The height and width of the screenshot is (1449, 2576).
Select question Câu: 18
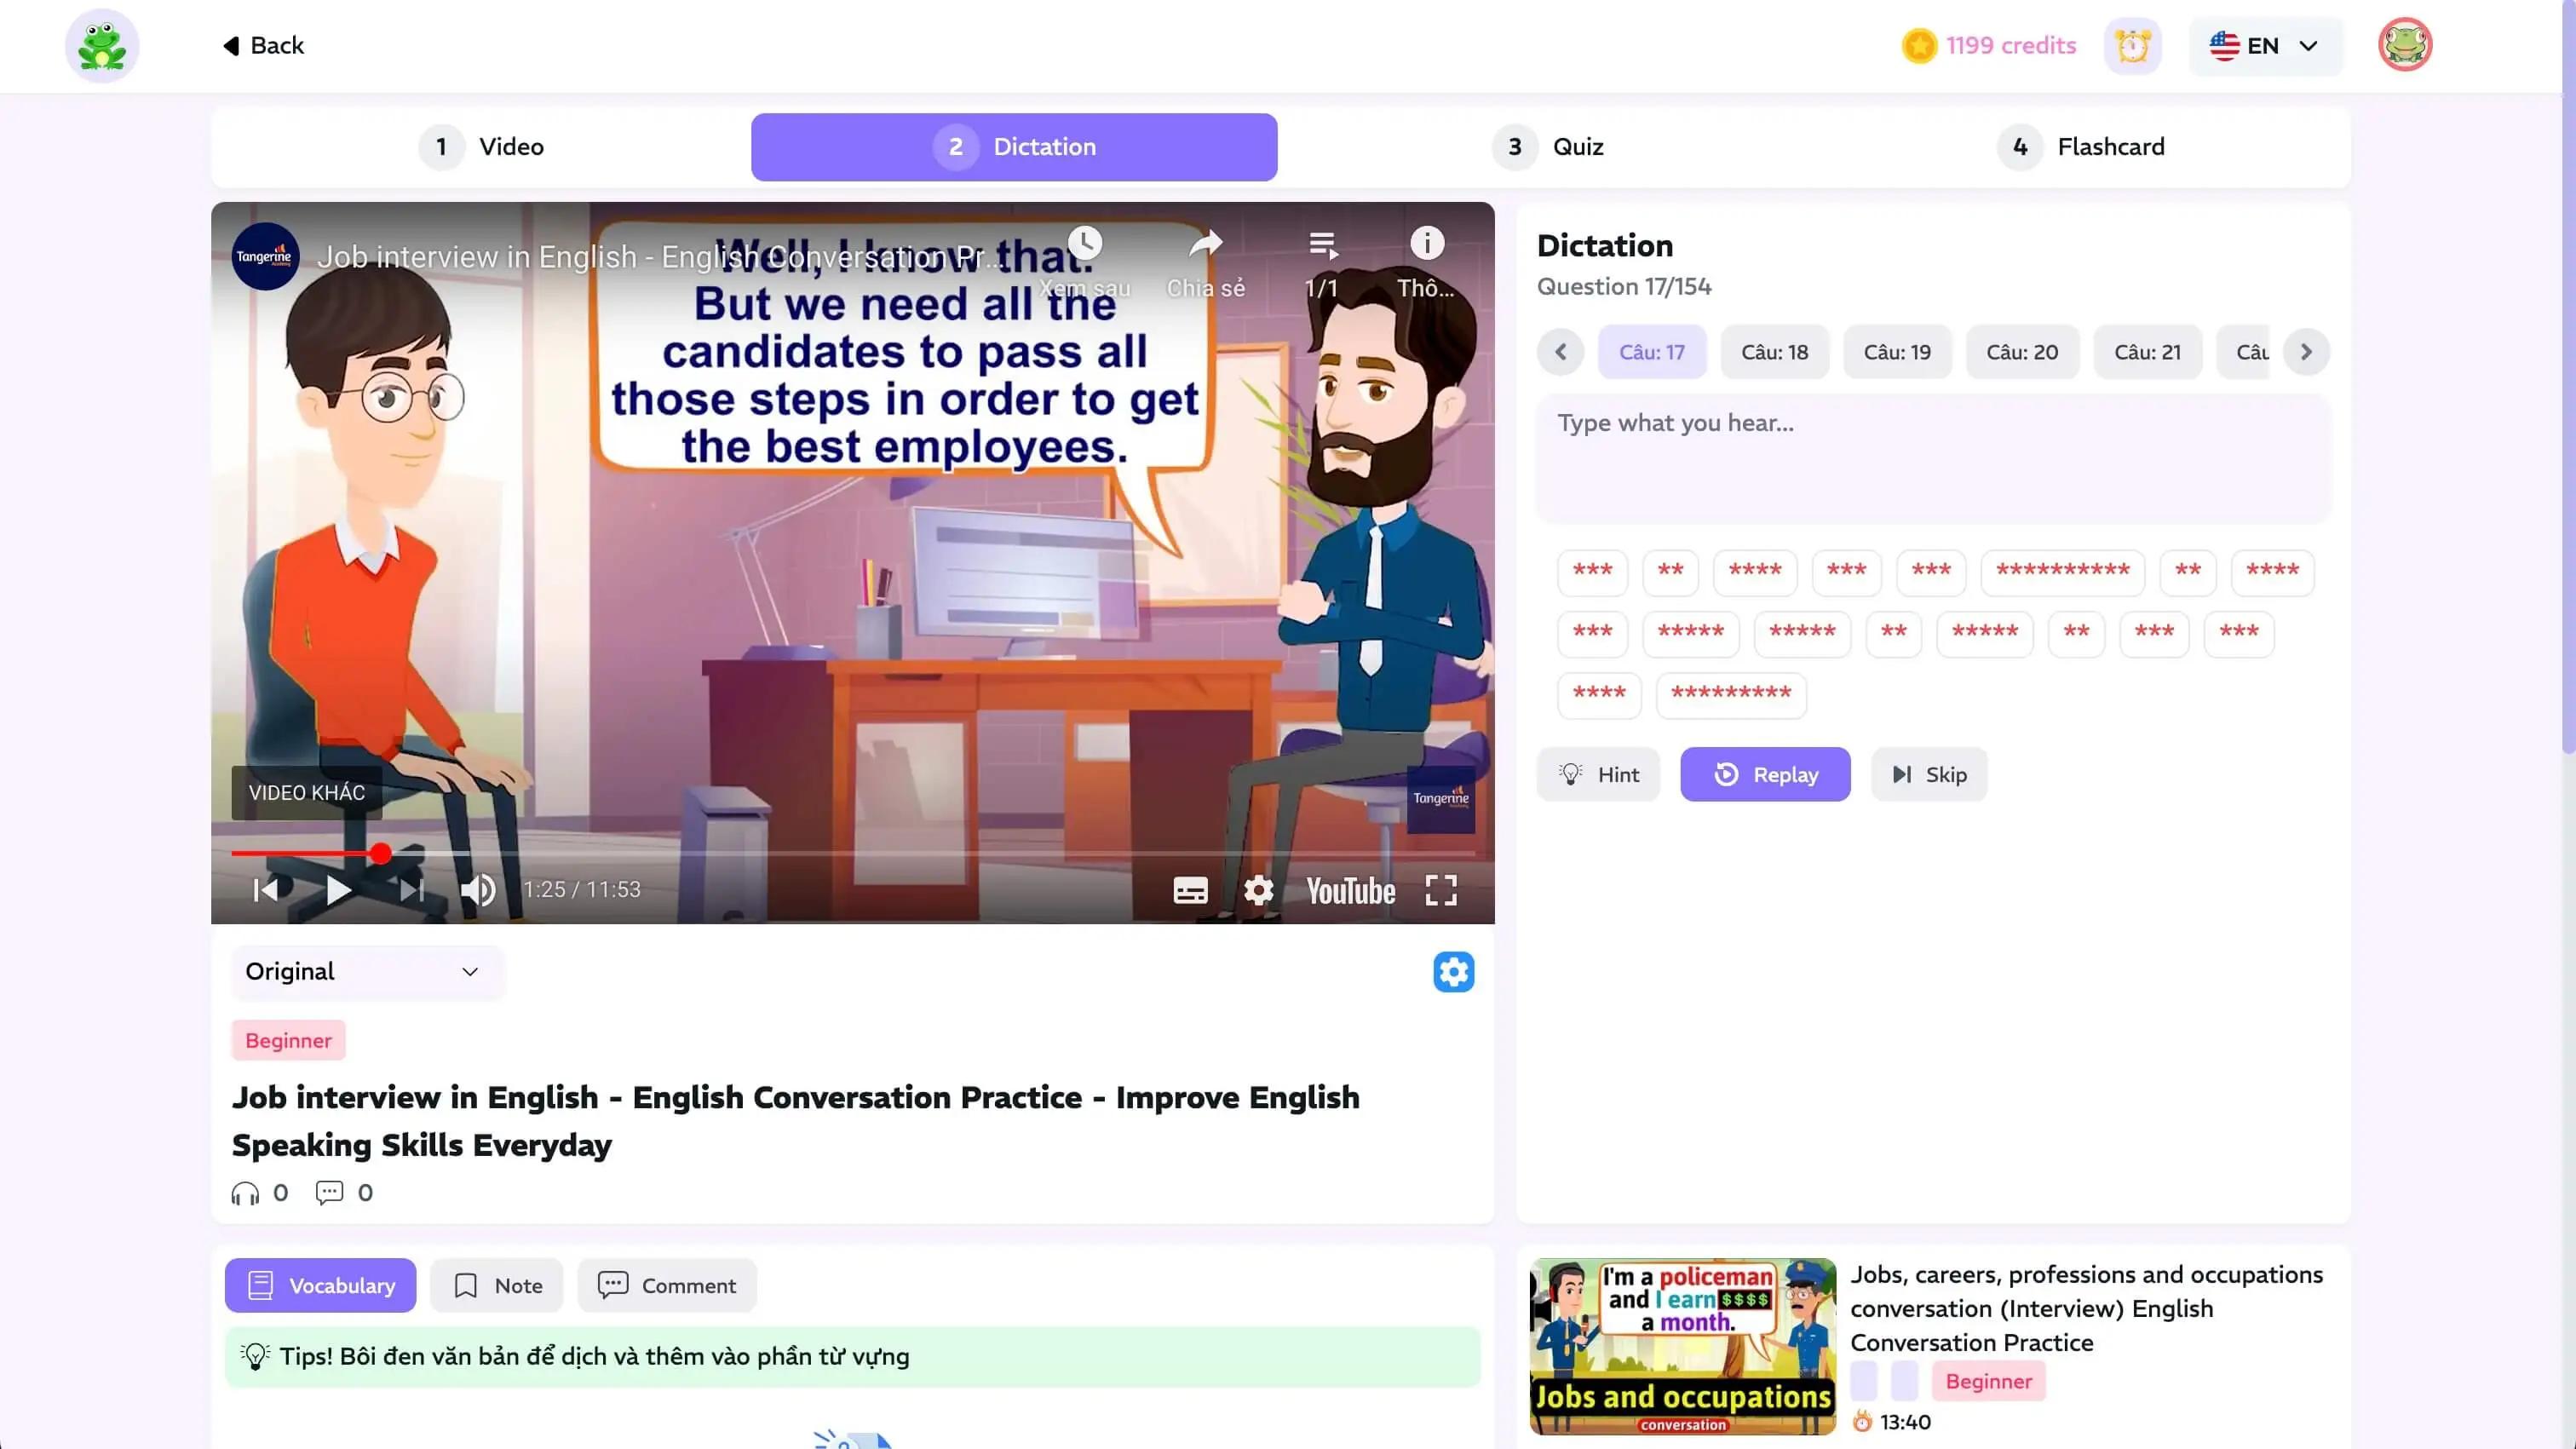(1774, 352)
